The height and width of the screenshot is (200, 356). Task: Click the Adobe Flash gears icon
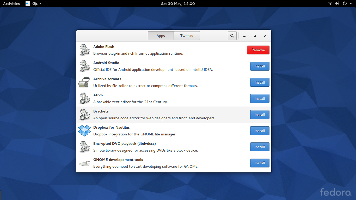pyautogui.click(x=84, y=50)
